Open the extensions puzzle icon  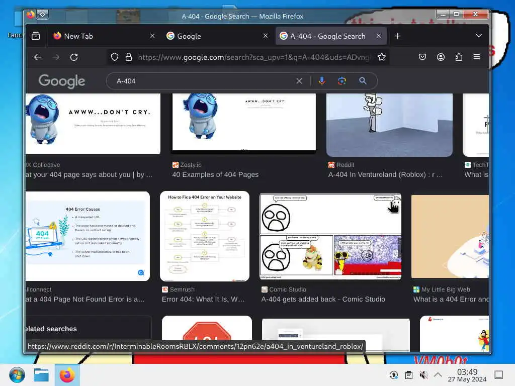459,57
